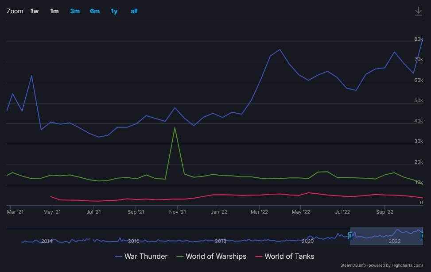Click the May '21 axis label
The image size is (431, 272).
52,212
